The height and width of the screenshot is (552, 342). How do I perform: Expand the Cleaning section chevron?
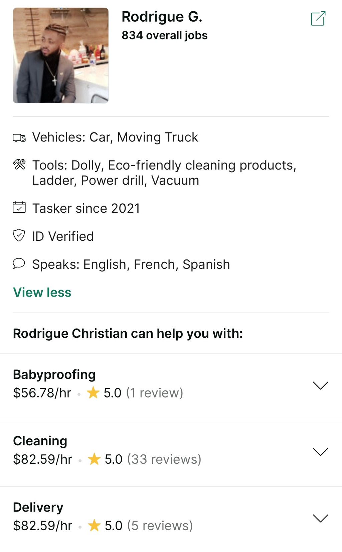coord(321,452)
